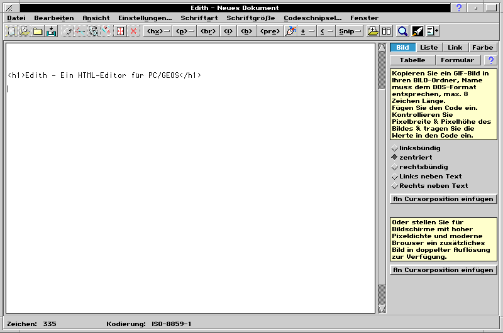Screen dimensions: 503x333
Task: Click the rocket launch icon
Action: tap(417, 31)
